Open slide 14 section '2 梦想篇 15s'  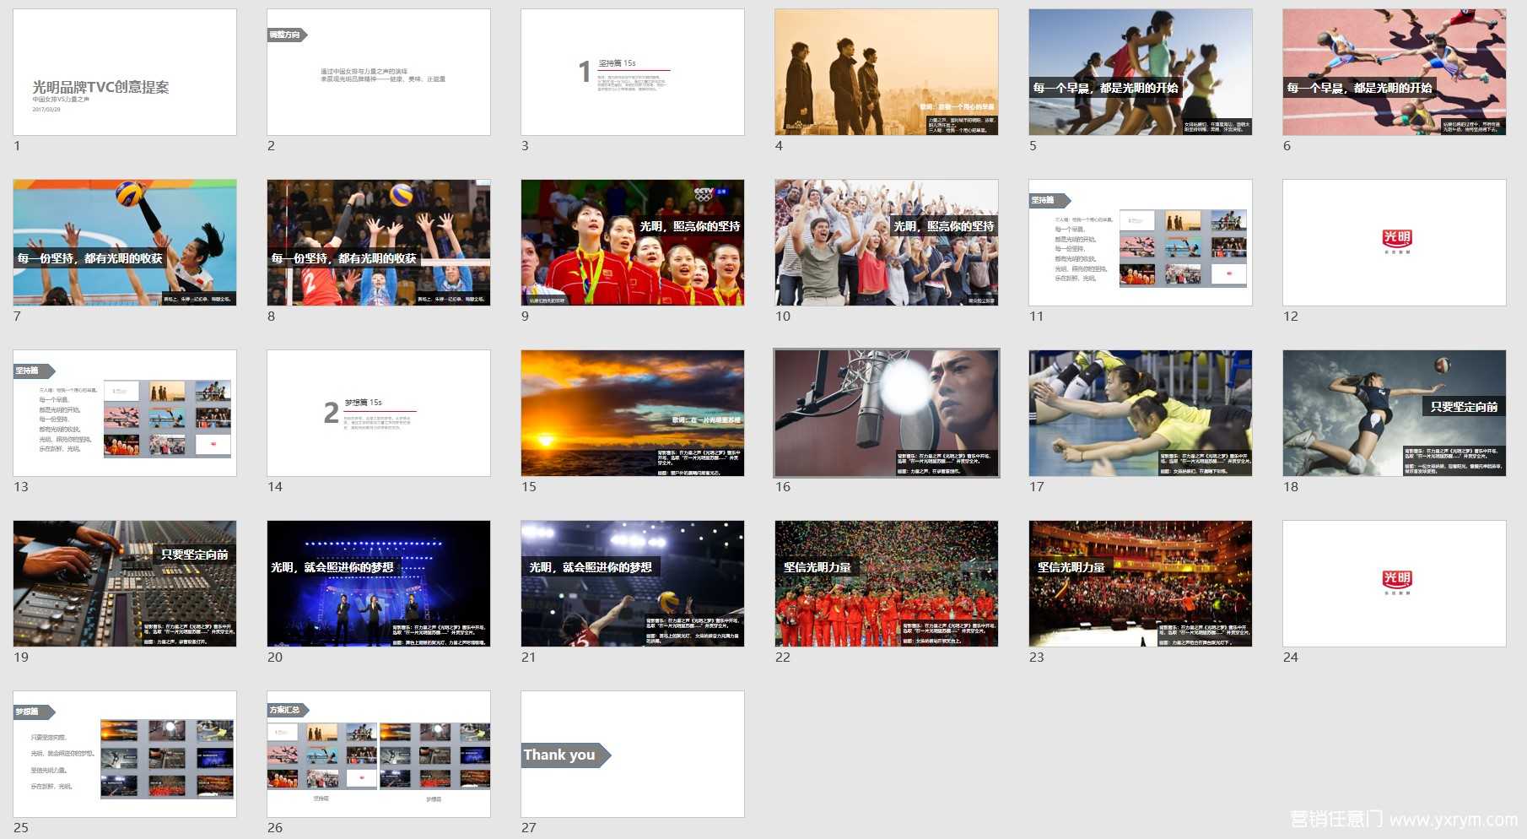(x=379, y=413)
